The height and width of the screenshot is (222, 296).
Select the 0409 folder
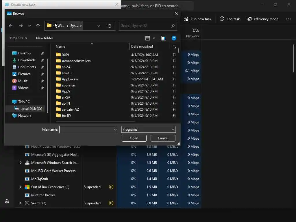point(65,55)
